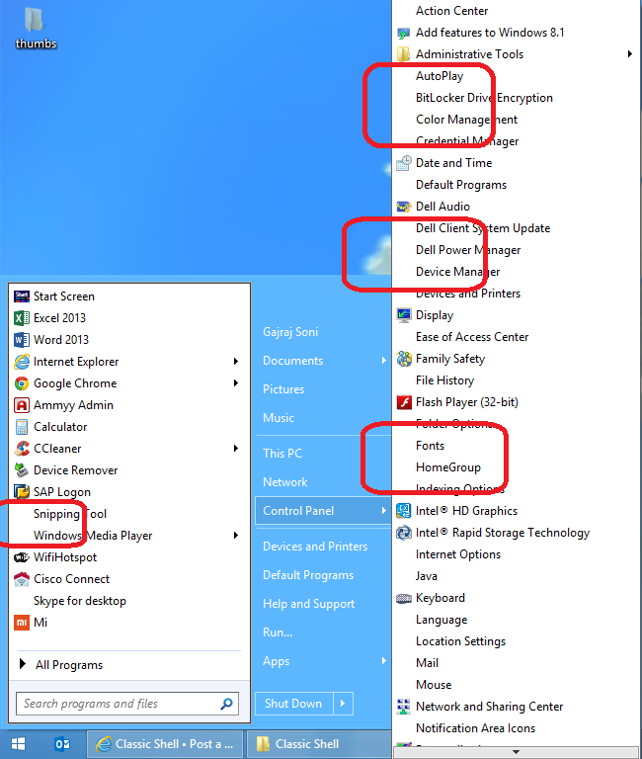
Task: Select the Control Panel menu item
Action: coord(298,511)
